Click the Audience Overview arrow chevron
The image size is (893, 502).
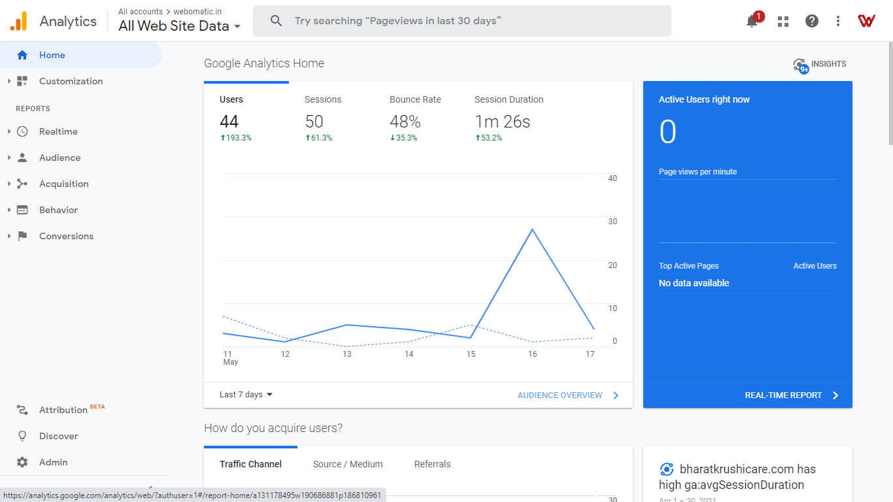616,395
